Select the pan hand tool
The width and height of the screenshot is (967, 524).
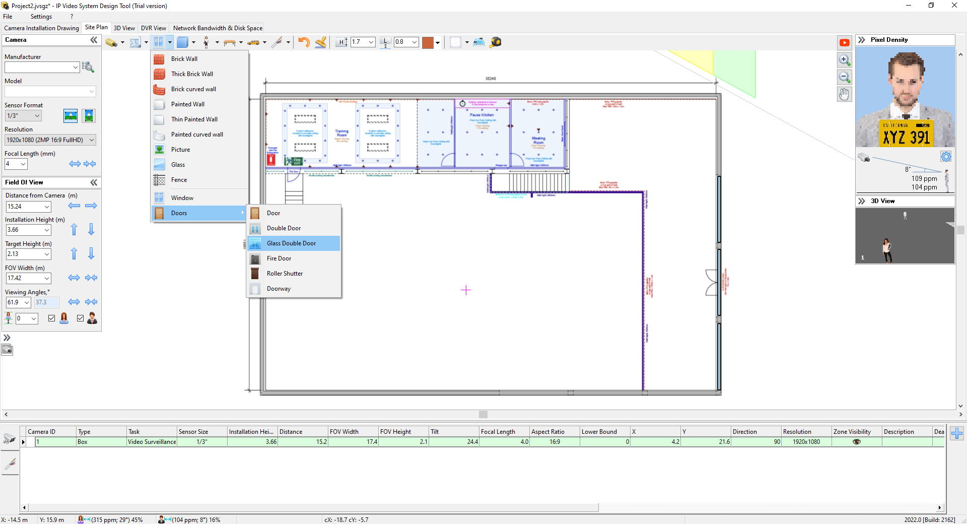coord(845,94)
